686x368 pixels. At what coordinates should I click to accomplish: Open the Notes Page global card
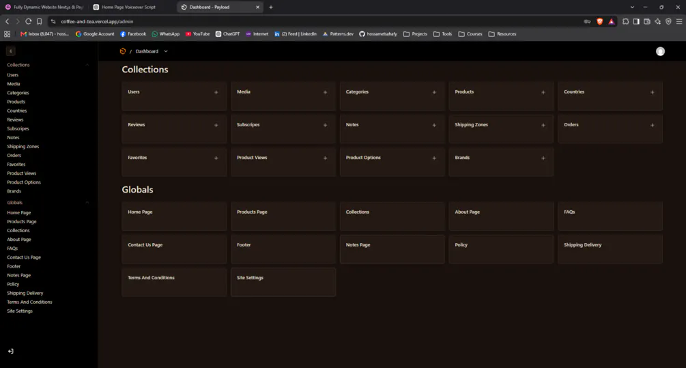(392, 249)
